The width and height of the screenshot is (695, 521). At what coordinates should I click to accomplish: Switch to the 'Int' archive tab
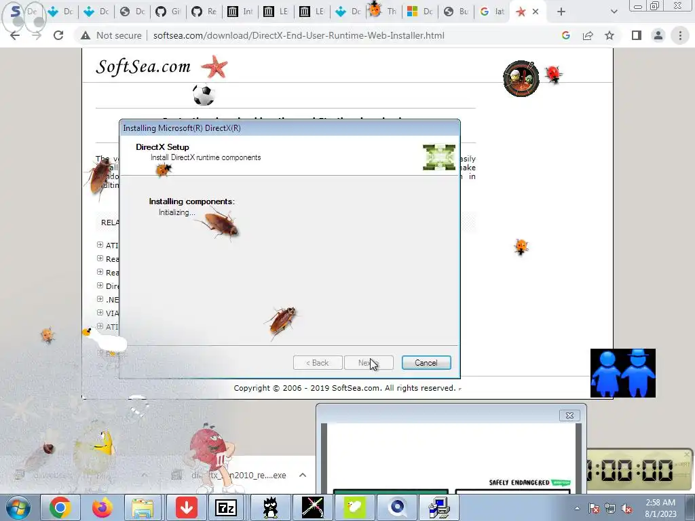pyautogui.click(x=240, y=12)
